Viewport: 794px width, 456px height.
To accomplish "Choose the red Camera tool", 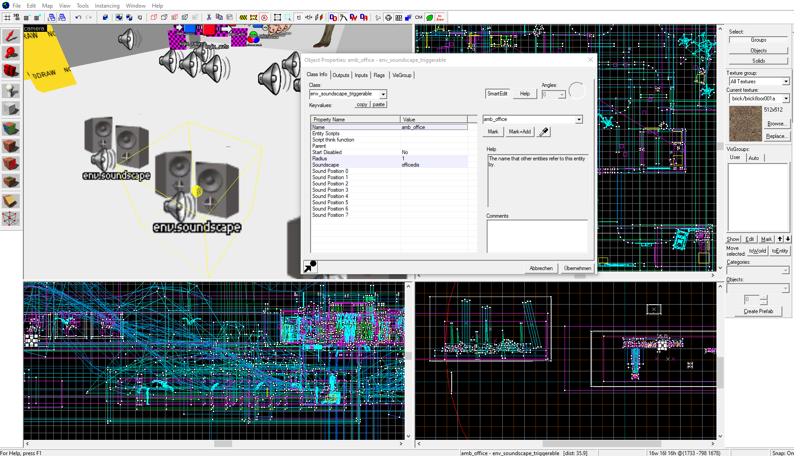I will 11,71.
